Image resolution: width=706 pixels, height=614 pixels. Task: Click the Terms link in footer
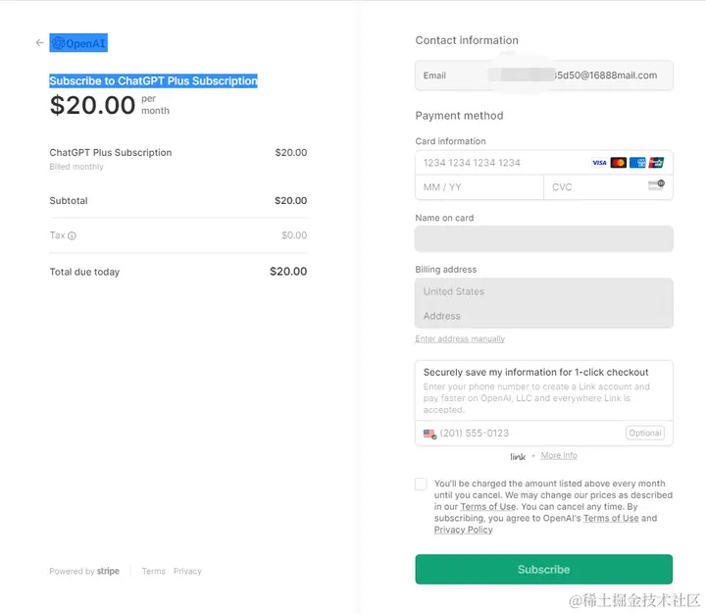pyautogui.click(x=153, y=572)
